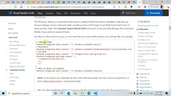Image resolution: width=171 pixels, height=96 pixels.
Task: Click the Download button
Action: (154, 13)
